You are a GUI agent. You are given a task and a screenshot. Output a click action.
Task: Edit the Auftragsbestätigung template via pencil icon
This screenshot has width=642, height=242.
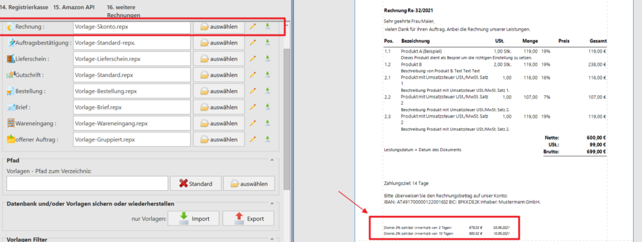[x=253, y=43]
